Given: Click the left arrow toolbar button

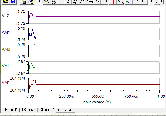Looking at the screenshot, I should [152, 2].
